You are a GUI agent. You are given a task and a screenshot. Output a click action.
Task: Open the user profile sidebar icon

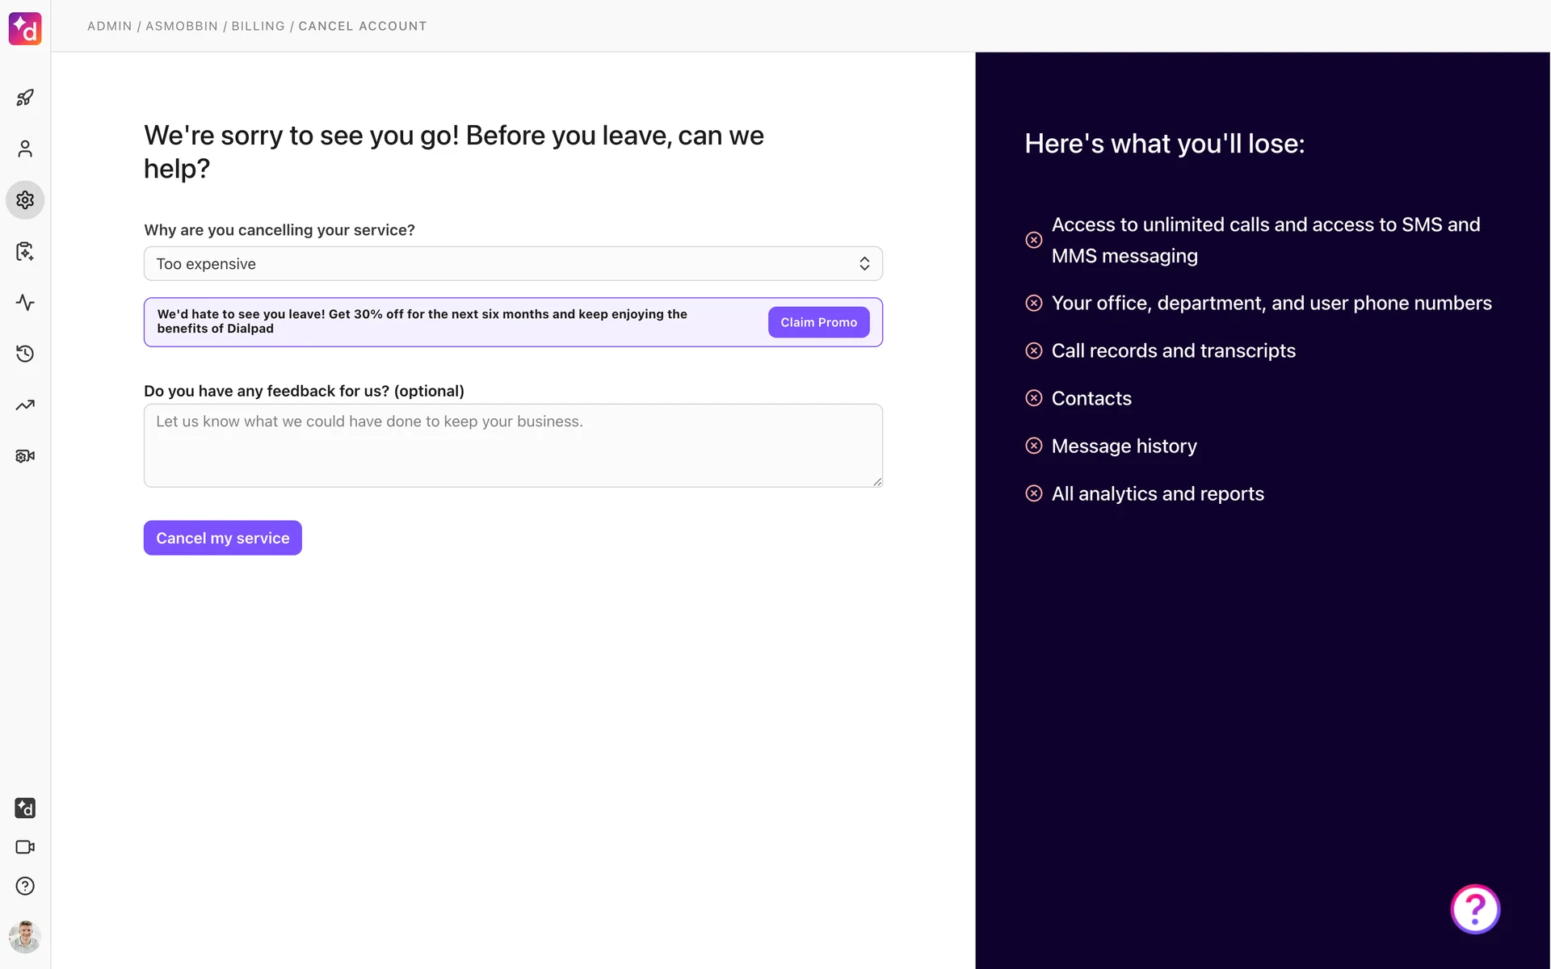coord(25,149)
